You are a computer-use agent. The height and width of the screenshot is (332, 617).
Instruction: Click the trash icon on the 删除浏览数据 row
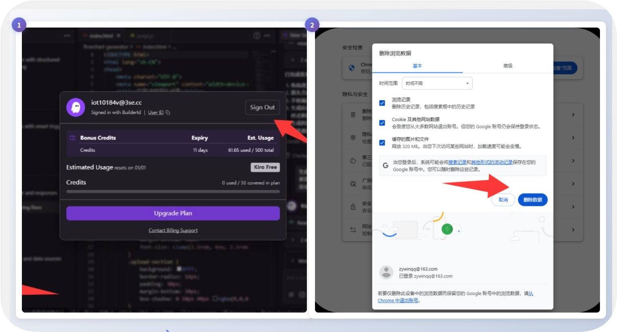[353, 115]
